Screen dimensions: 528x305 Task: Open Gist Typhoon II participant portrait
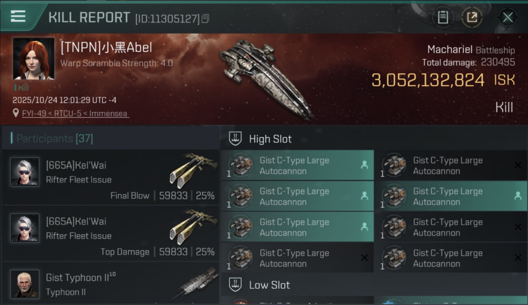point(25,284)
